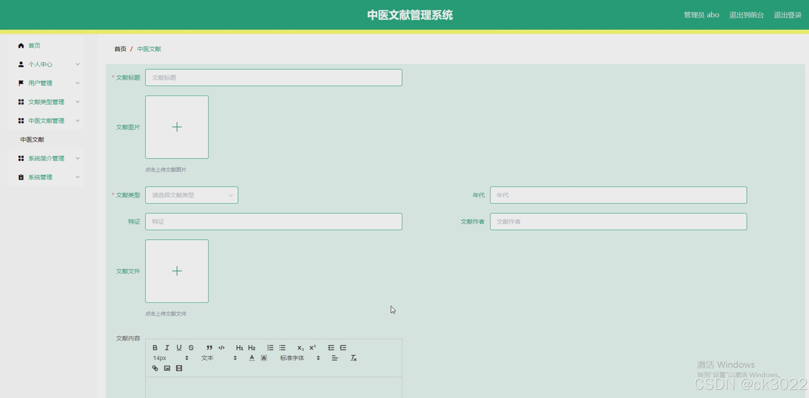Open the 文献类型 selection dropdown
This screenshot has height=398, width=809.
191,195
